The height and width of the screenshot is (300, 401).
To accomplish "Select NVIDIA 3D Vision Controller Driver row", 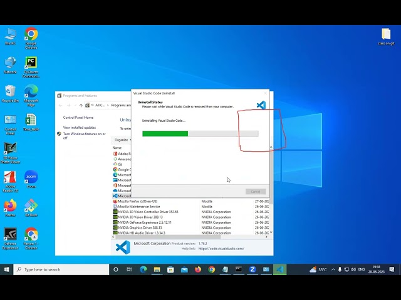I will coord(190,212).
